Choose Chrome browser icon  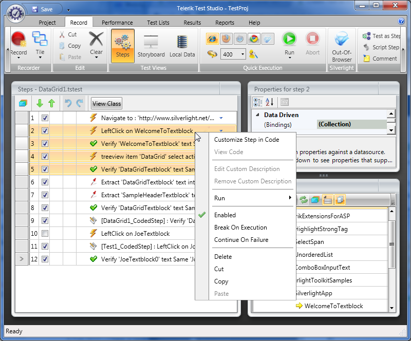pos(254,39)
